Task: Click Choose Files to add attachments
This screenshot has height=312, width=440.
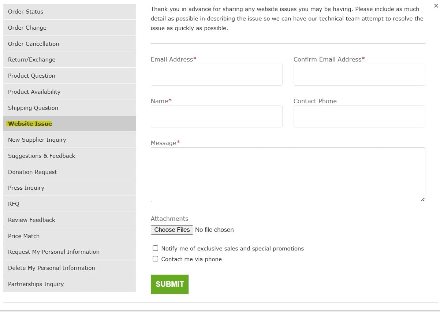Action: point(172,230)
